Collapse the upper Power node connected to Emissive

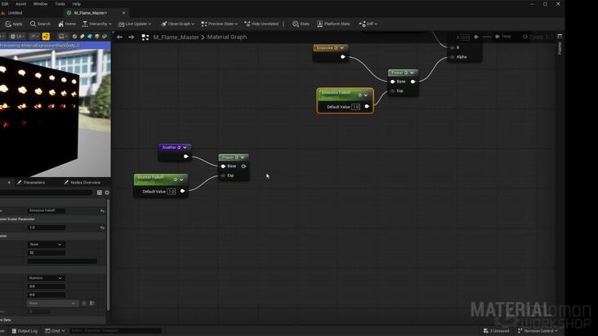[x=412, y=73]
